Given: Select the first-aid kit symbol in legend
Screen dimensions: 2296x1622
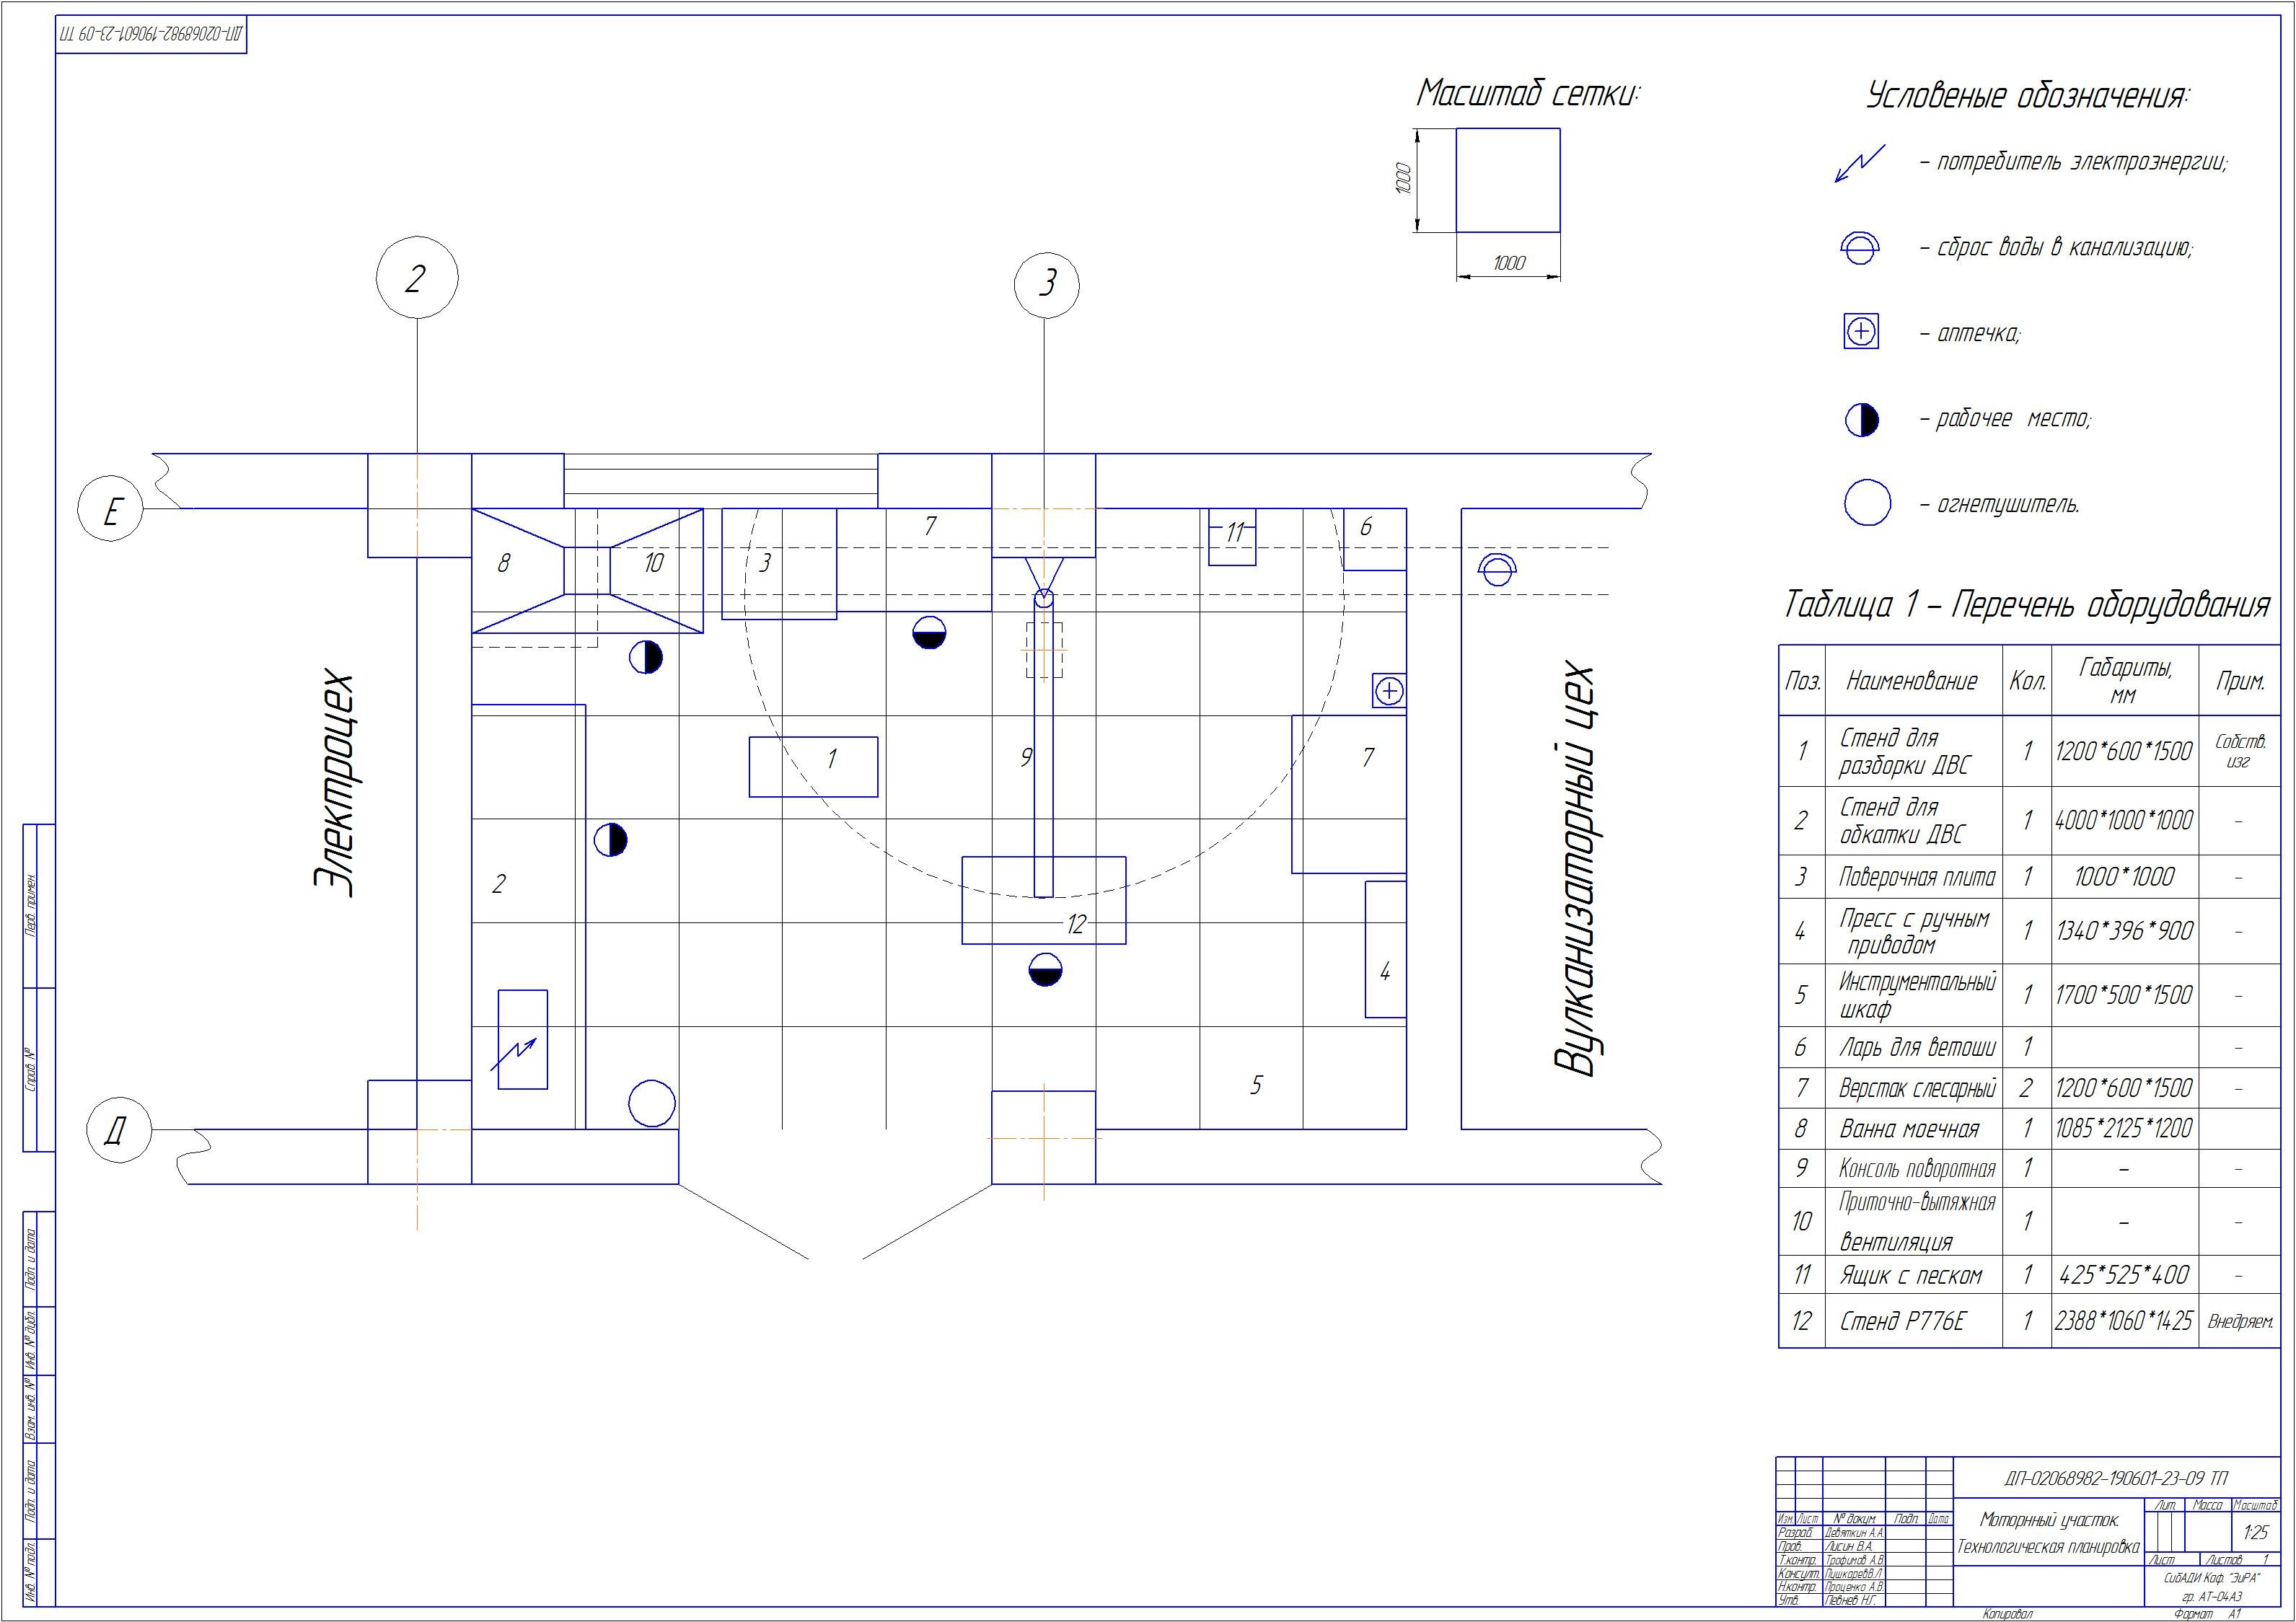Looking at the screenshot, I should [1861, 331].
